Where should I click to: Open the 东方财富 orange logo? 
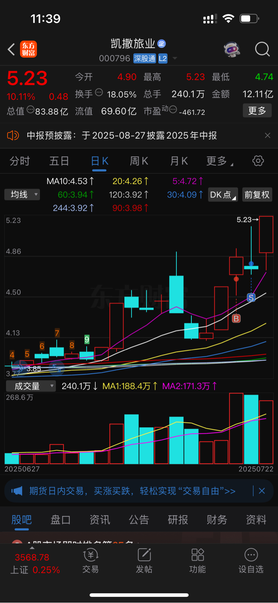(x=28, y=49)
